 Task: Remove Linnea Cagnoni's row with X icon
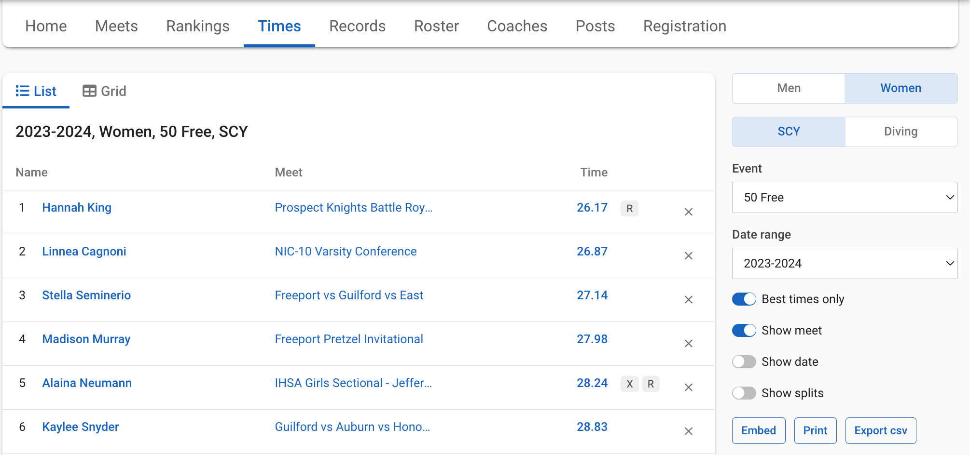(x=689, y=256)
